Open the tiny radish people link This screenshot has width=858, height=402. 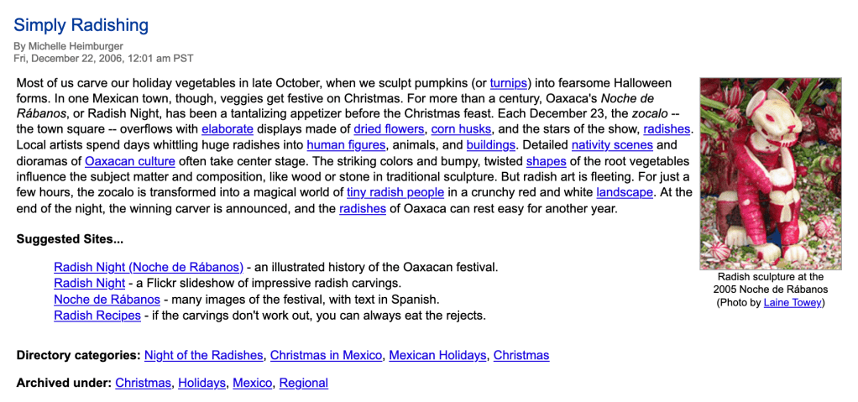(395, 192)
